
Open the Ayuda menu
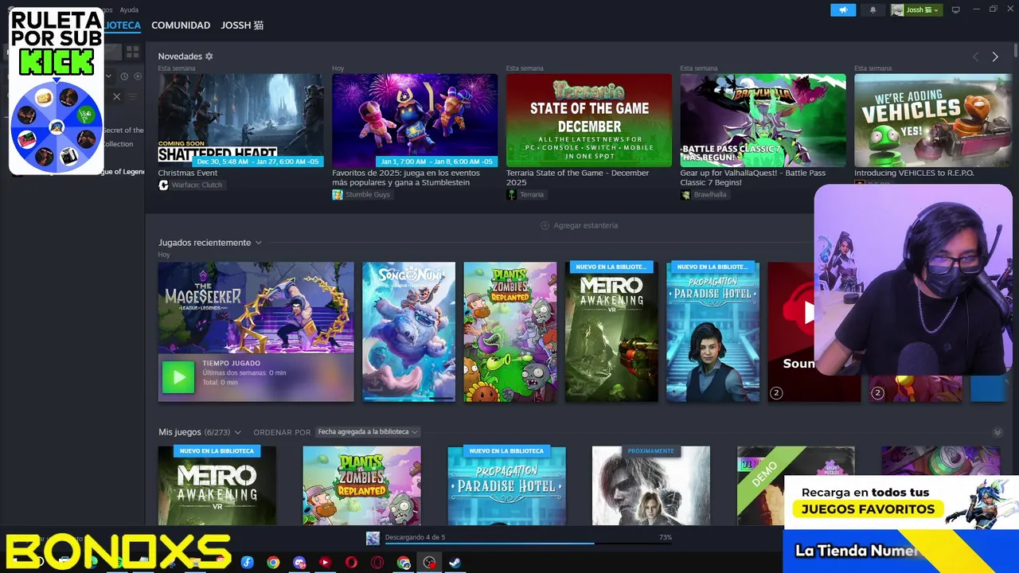(129, 10)
